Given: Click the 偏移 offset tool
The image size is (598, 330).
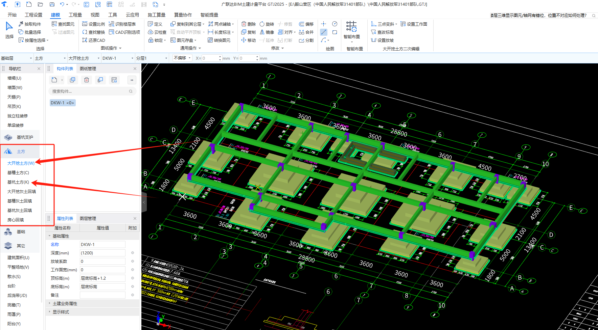Looking at the screenshot, I should coord(306,24).
